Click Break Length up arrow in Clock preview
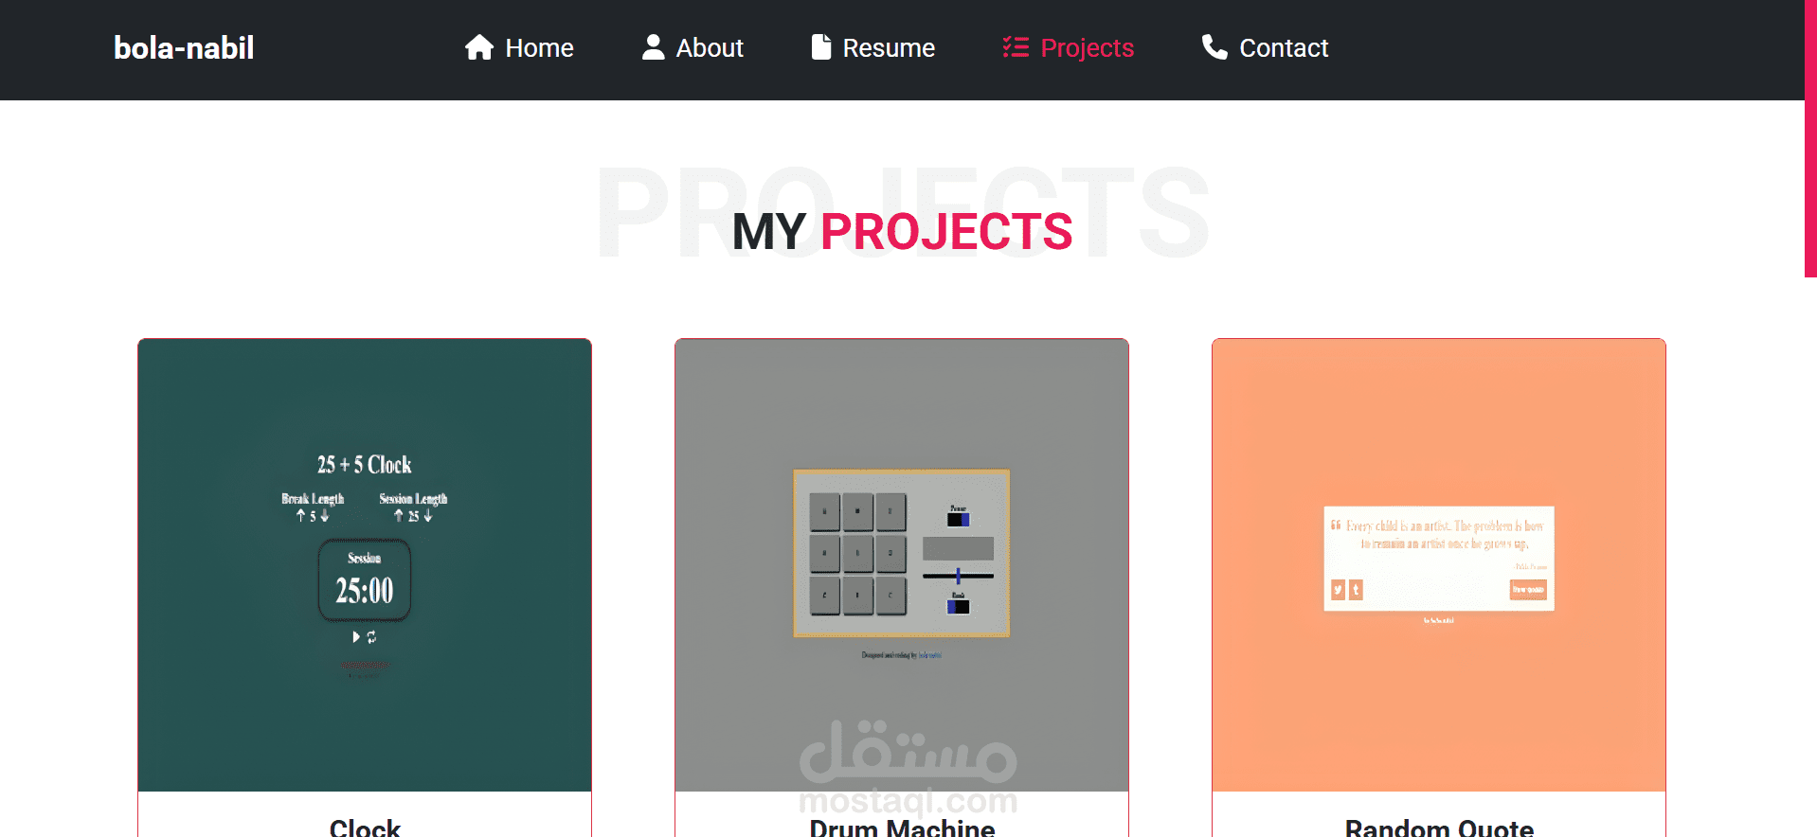The image size is (1817, 837). pyautogui.click(x=300, y=516)
